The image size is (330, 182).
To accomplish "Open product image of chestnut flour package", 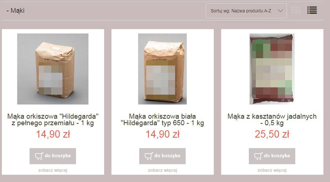I will coord(272,69).
